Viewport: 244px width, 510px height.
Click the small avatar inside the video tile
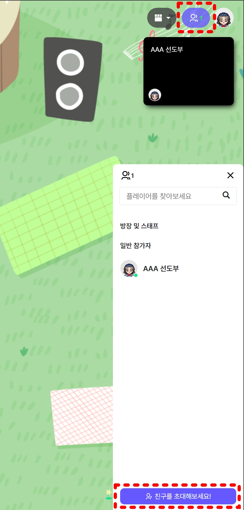tap(155, 95)
